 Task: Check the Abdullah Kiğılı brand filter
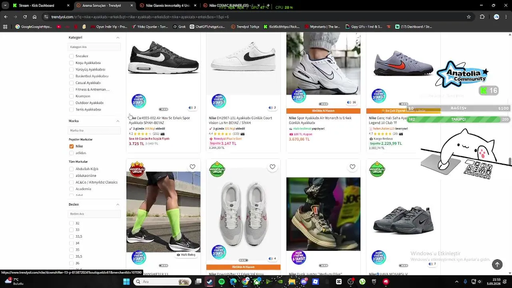(x=72, y=169)
